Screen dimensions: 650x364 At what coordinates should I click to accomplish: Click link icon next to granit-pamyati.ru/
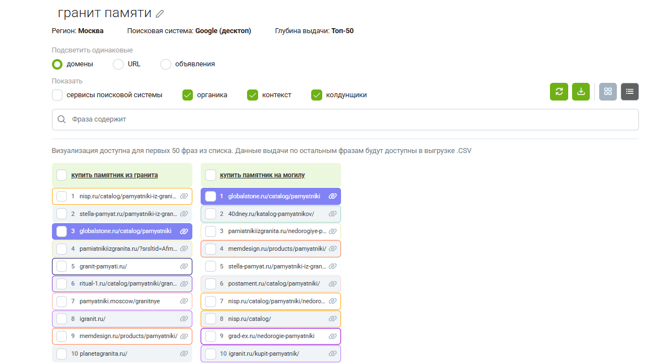(184, 266)
